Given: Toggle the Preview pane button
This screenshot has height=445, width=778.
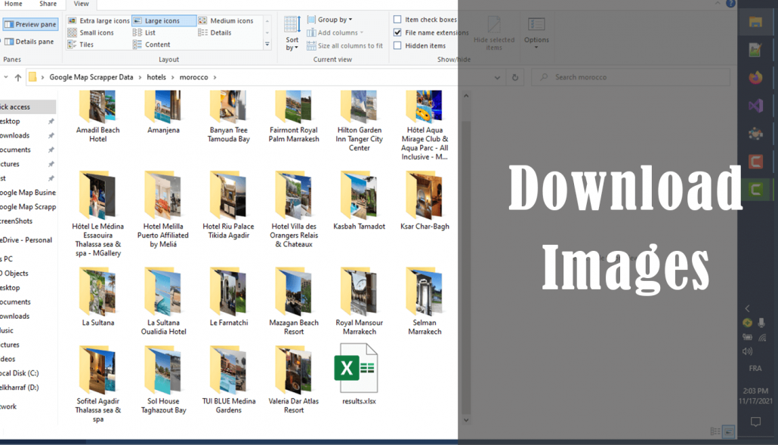Looking at the screenshot, I should point(31,24).
